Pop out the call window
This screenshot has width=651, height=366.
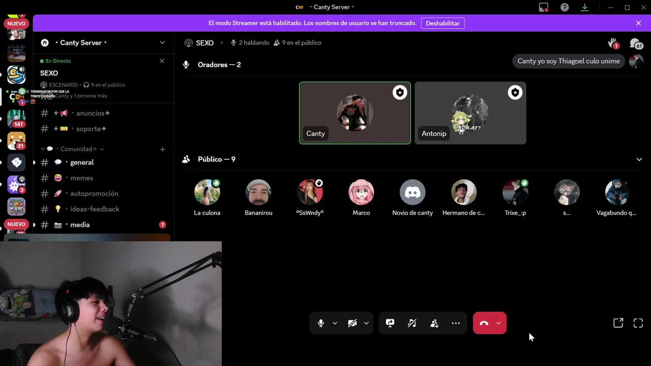click(618, 323)
